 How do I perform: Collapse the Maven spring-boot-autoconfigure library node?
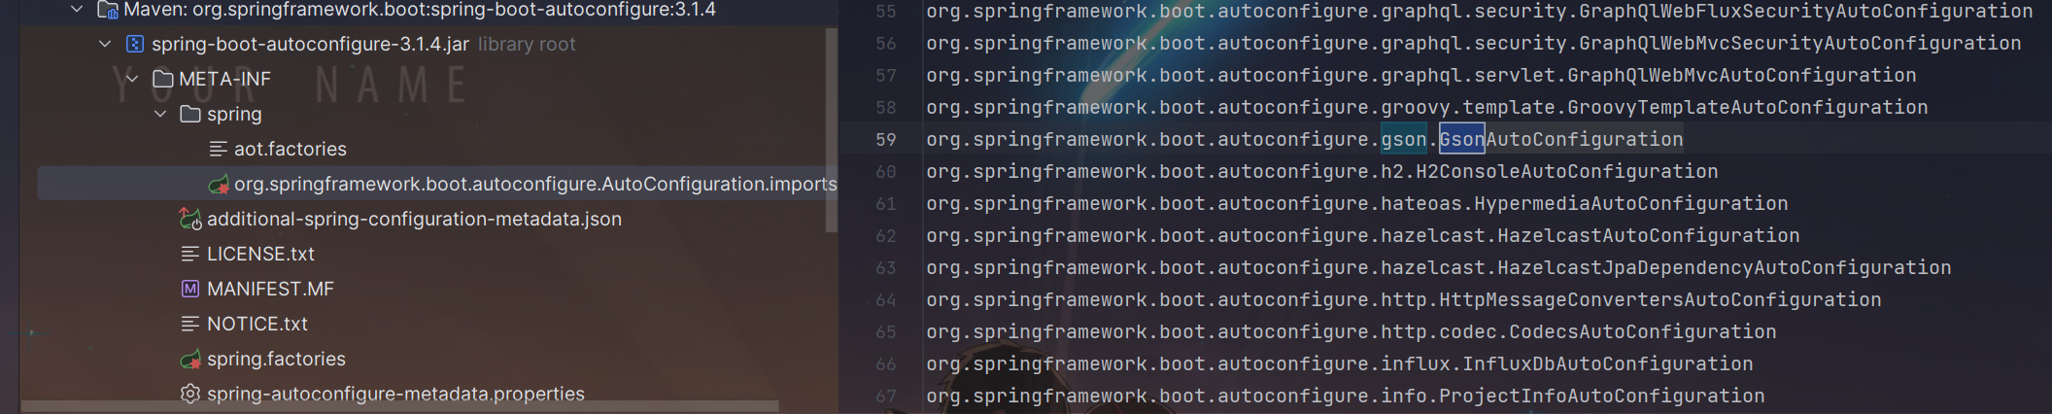[77, 10]
